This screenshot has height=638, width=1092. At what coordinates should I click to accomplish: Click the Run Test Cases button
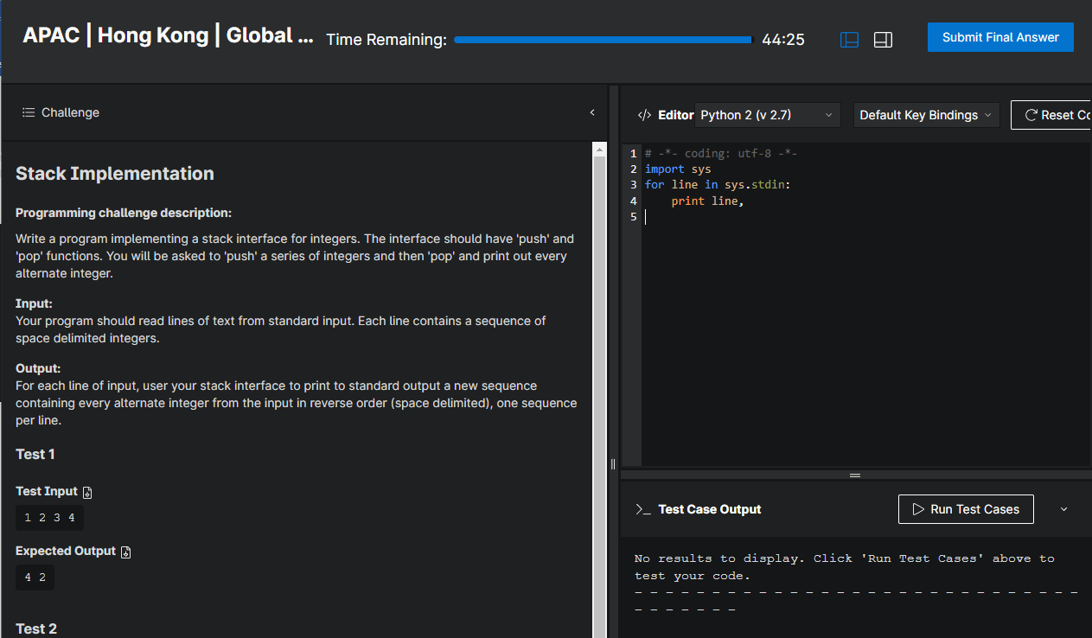point(965,509)
